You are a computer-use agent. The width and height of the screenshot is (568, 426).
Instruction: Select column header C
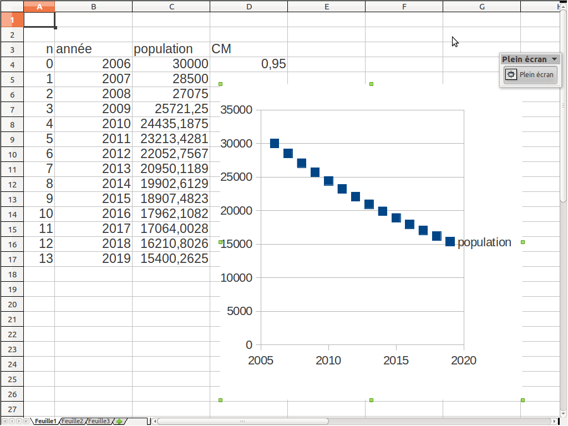pyautogui.click(x=171, y=6)
